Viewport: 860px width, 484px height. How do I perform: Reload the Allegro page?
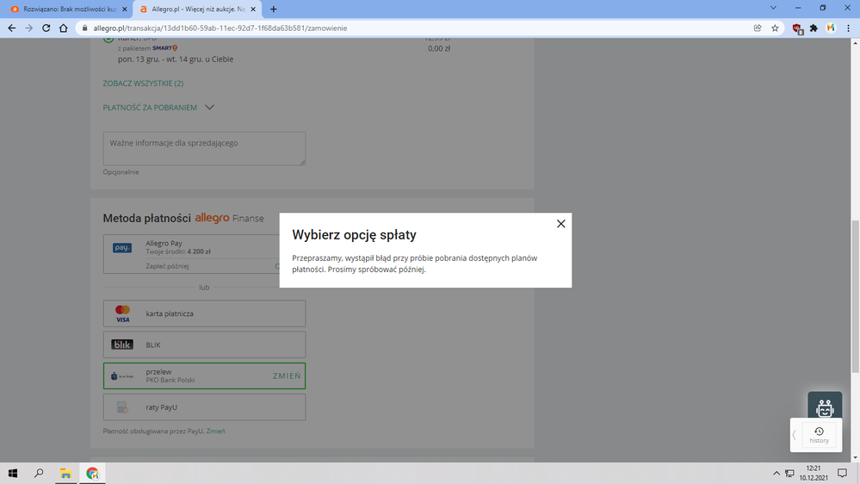click(x=46, y=28)
